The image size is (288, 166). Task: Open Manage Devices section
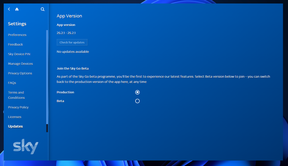tap(20, 64)
